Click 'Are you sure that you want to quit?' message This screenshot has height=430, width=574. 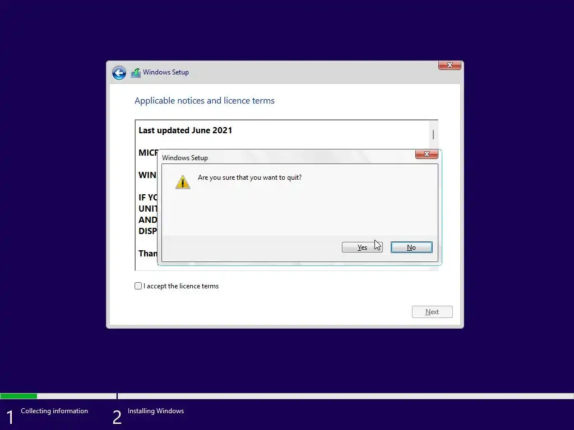[249, 177]
